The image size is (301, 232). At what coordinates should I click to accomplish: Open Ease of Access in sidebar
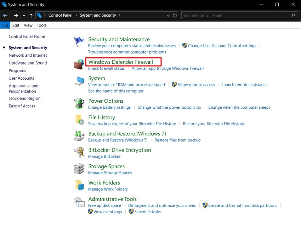(22, 106)
